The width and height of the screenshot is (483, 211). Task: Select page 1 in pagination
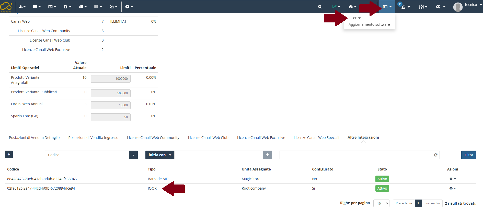(418, 203)
